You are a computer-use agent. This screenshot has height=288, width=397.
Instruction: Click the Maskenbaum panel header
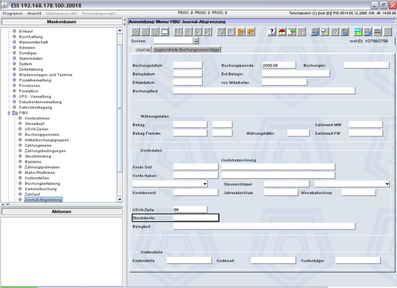(x=61, y=22)
